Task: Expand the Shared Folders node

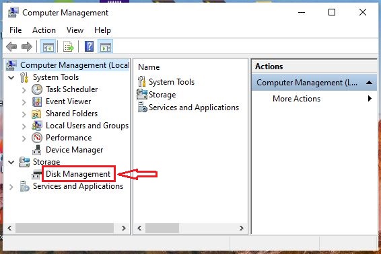Action: click(24, 114)
